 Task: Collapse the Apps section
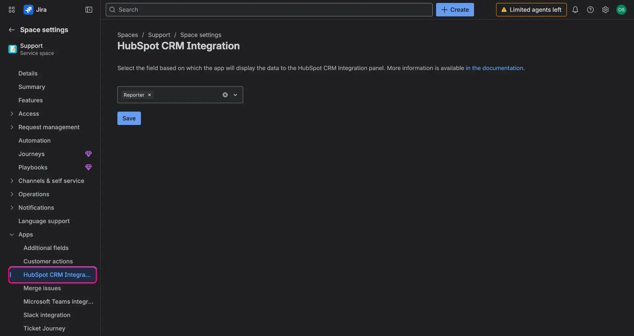(x=12, y=234)
